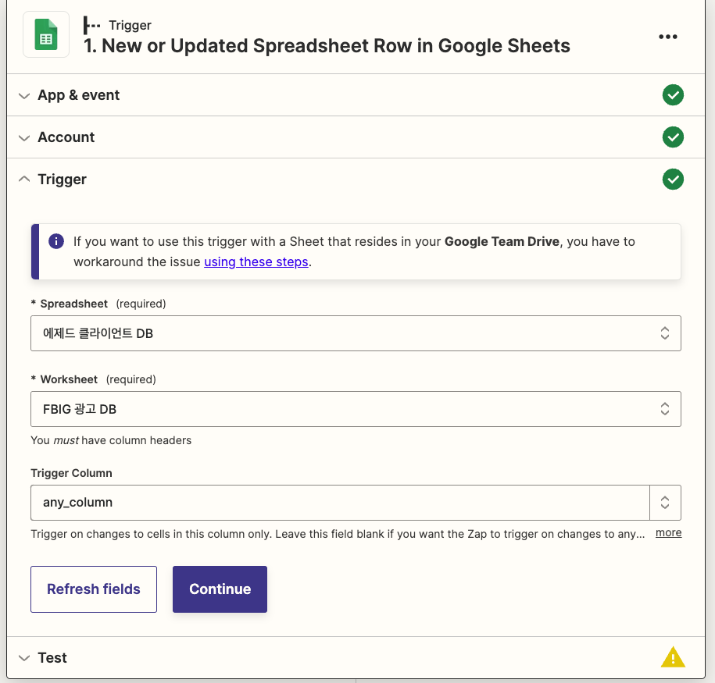The height and width of the screenshot is (683, 715).
Task: Collapse the Trigger section
Action: [24, 179]
